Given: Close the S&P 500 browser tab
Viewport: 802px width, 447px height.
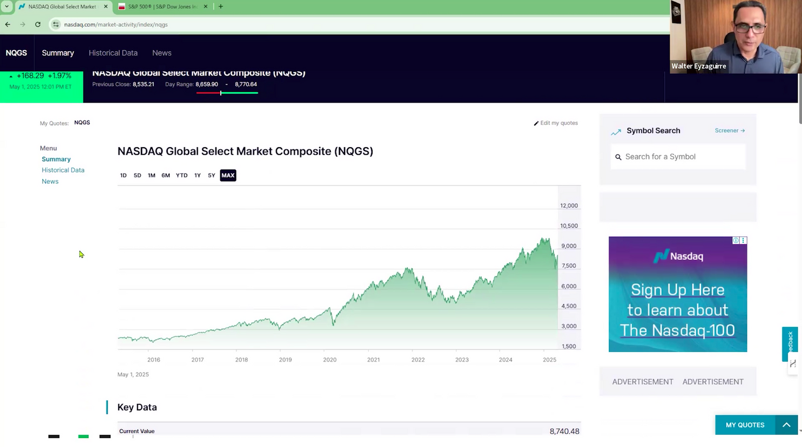Looking at the screenshot, I should pos(205,7).
